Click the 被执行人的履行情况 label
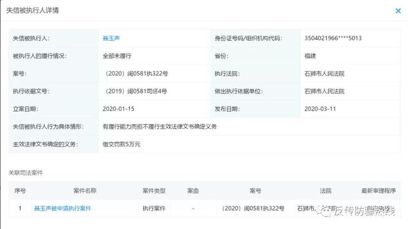The width and height of the screenshot is (408, 229). pyautogui.click(x=40, y=56)
